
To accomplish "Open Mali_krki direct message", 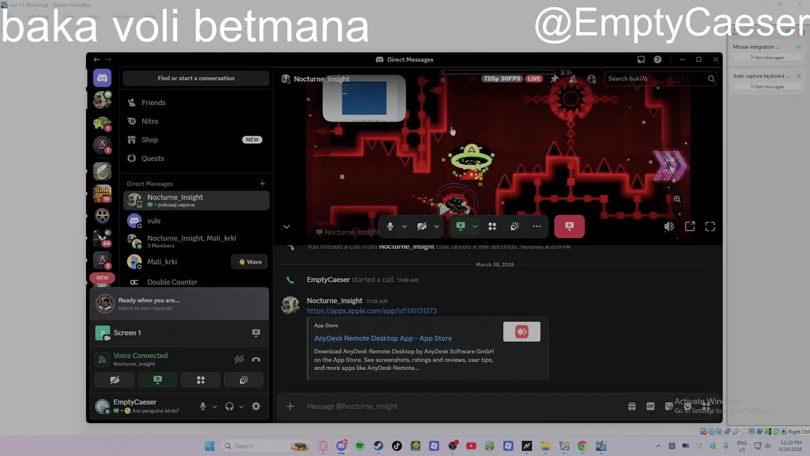I will point(177,262).
